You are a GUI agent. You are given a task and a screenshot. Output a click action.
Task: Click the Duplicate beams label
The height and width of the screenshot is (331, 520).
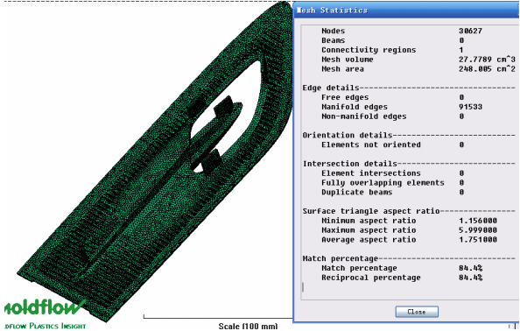[x=356, y=193]
